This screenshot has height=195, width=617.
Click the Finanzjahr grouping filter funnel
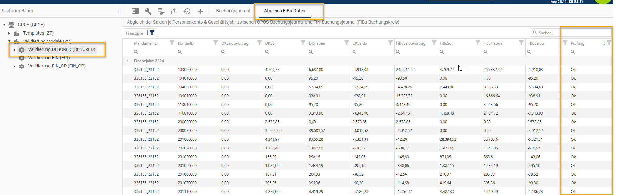tap(152, 33)
